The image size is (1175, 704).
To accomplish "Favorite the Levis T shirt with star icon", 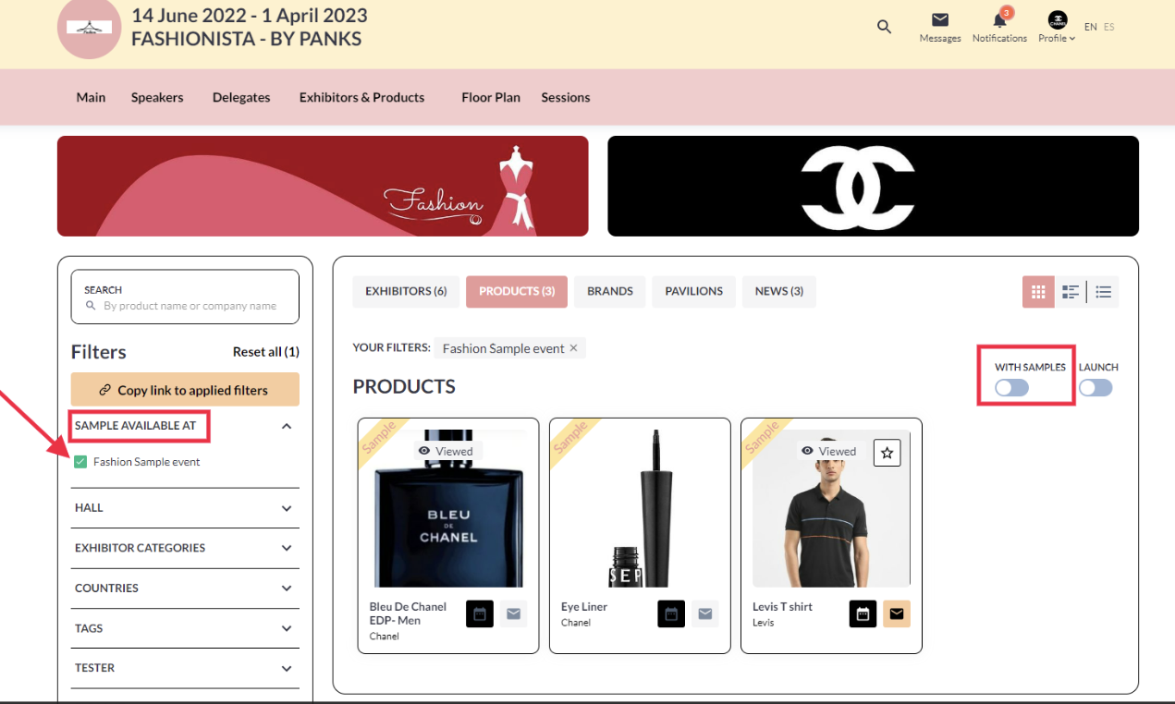I will pos(887,453).
